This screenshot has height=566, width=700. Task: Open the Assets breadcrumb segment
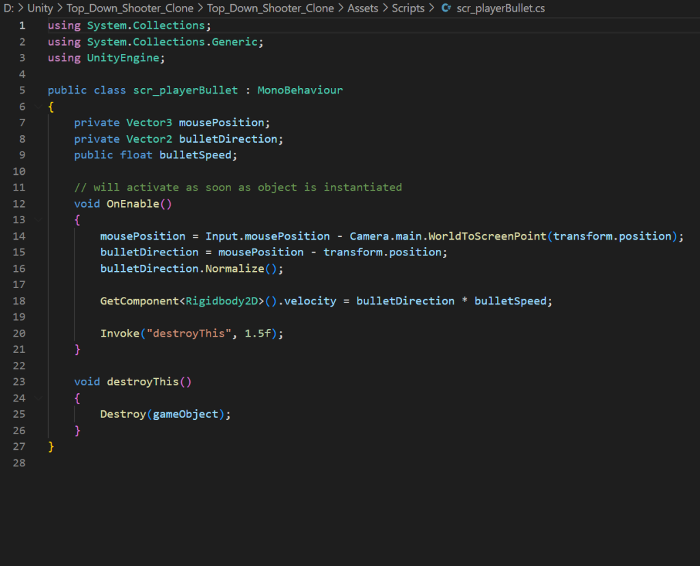point(363,9)
